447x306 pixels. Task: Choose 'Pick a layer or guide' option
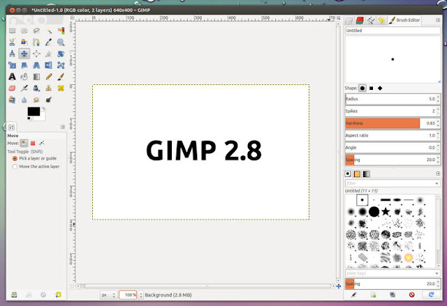(34, 158)
